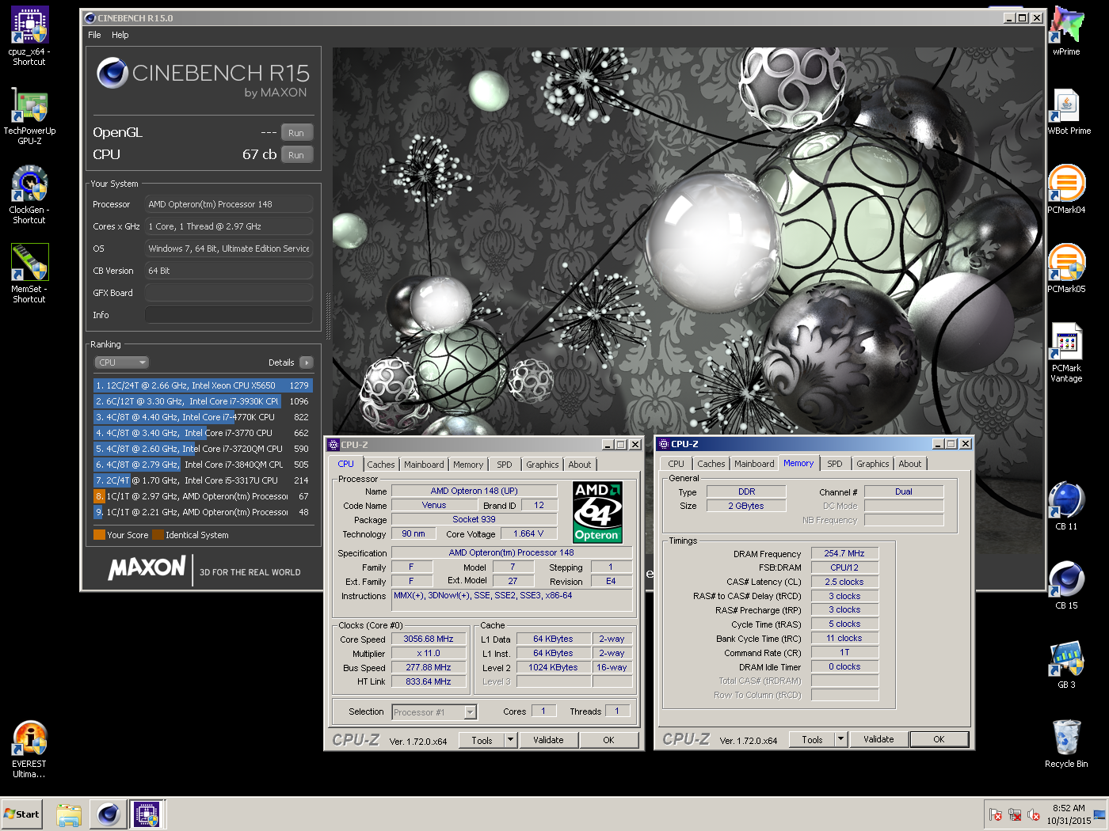Open About tab in right CPU-Z
The height and width of the screenshot is (831, 1109).
(x=910, y=464)
